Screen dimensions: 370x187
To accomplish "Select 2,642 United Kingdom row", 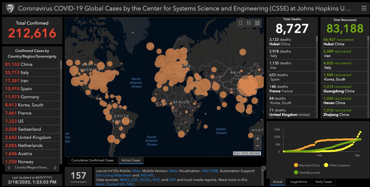I will (32, 137).
